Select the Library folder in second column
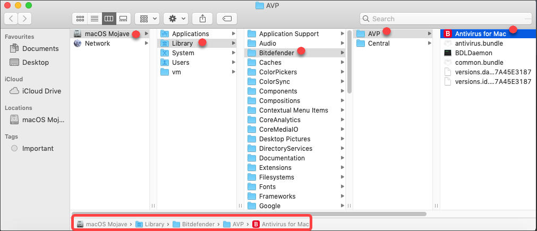537x231 pixels. [x=198, y=43]
